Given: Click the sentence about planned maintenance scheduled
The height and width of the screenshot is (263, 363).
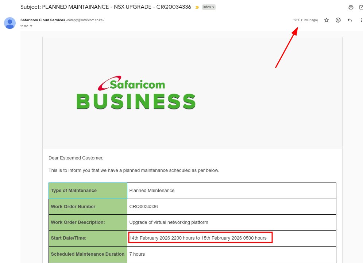Looking at the screenshot, I should point(134,170).
